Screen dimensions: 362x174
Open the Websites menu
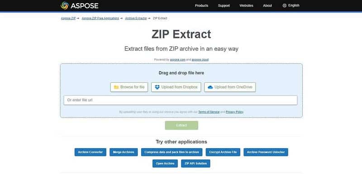pos(246,5)
